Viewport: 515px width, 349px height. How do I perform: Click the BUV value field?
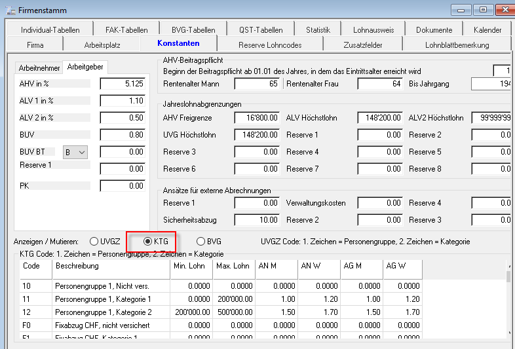tap(123, 135)
